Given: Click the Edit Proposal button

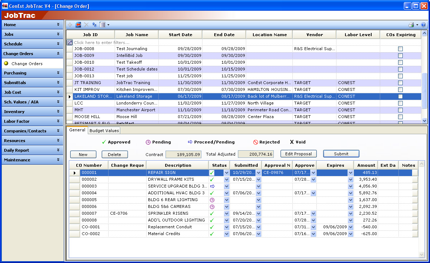Looking at the screenshot, I should [298, 154].
